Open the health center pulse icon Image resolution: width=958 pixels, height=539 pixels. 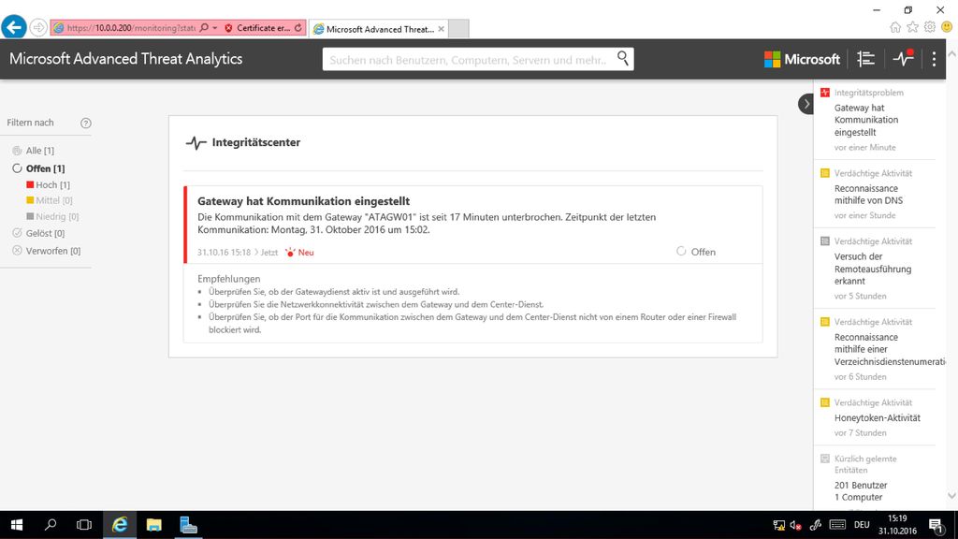903,59
